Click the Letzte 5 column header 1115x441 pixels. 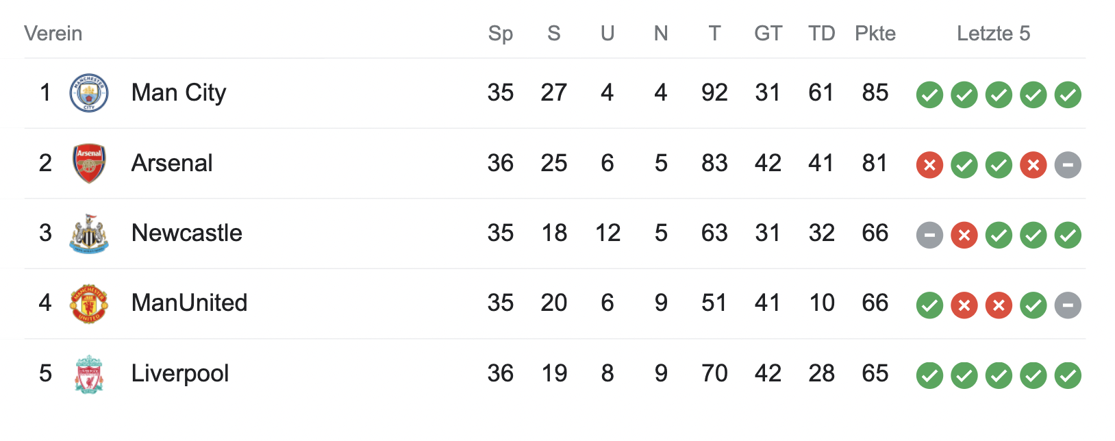(993, 34)
